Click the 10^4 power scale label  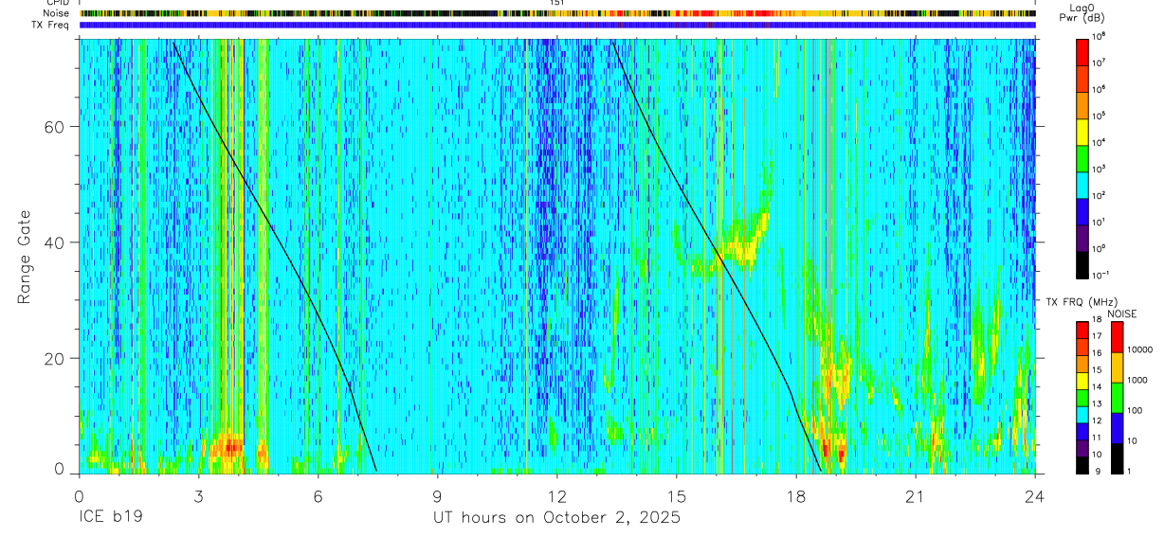tap(1100, 142)
